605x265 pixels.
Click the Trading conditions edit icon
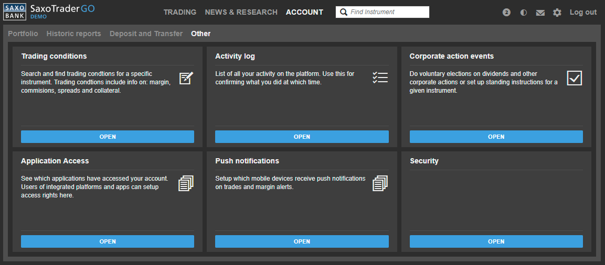point(186,79)
